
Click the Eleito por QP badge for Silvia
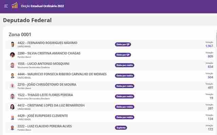click(123, 55)
